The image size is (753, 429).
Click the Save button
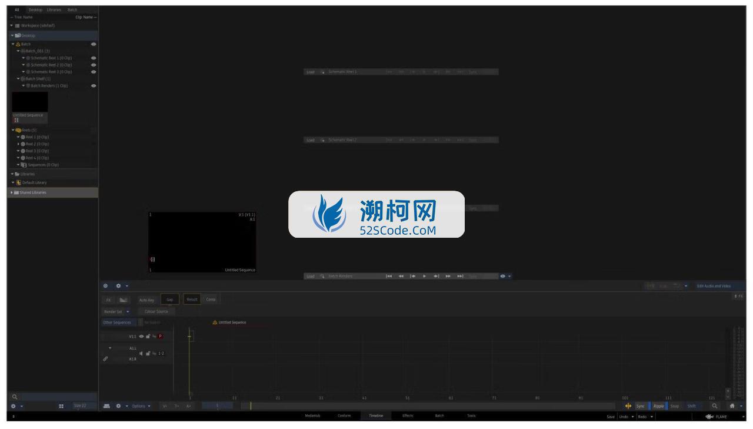click(611, 417)
